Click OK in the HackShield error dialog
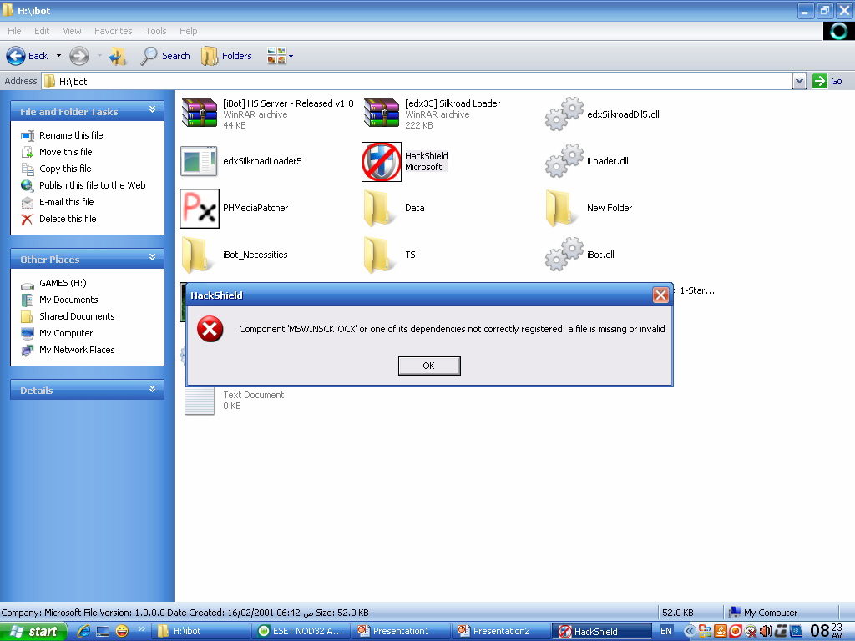Screen dimensions: 855x641 [x=429, y=366]
